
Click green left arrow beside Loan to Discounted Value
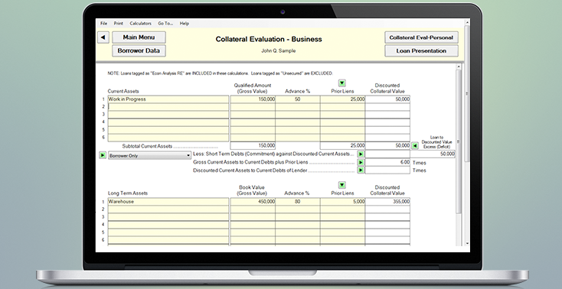[415, 146]
